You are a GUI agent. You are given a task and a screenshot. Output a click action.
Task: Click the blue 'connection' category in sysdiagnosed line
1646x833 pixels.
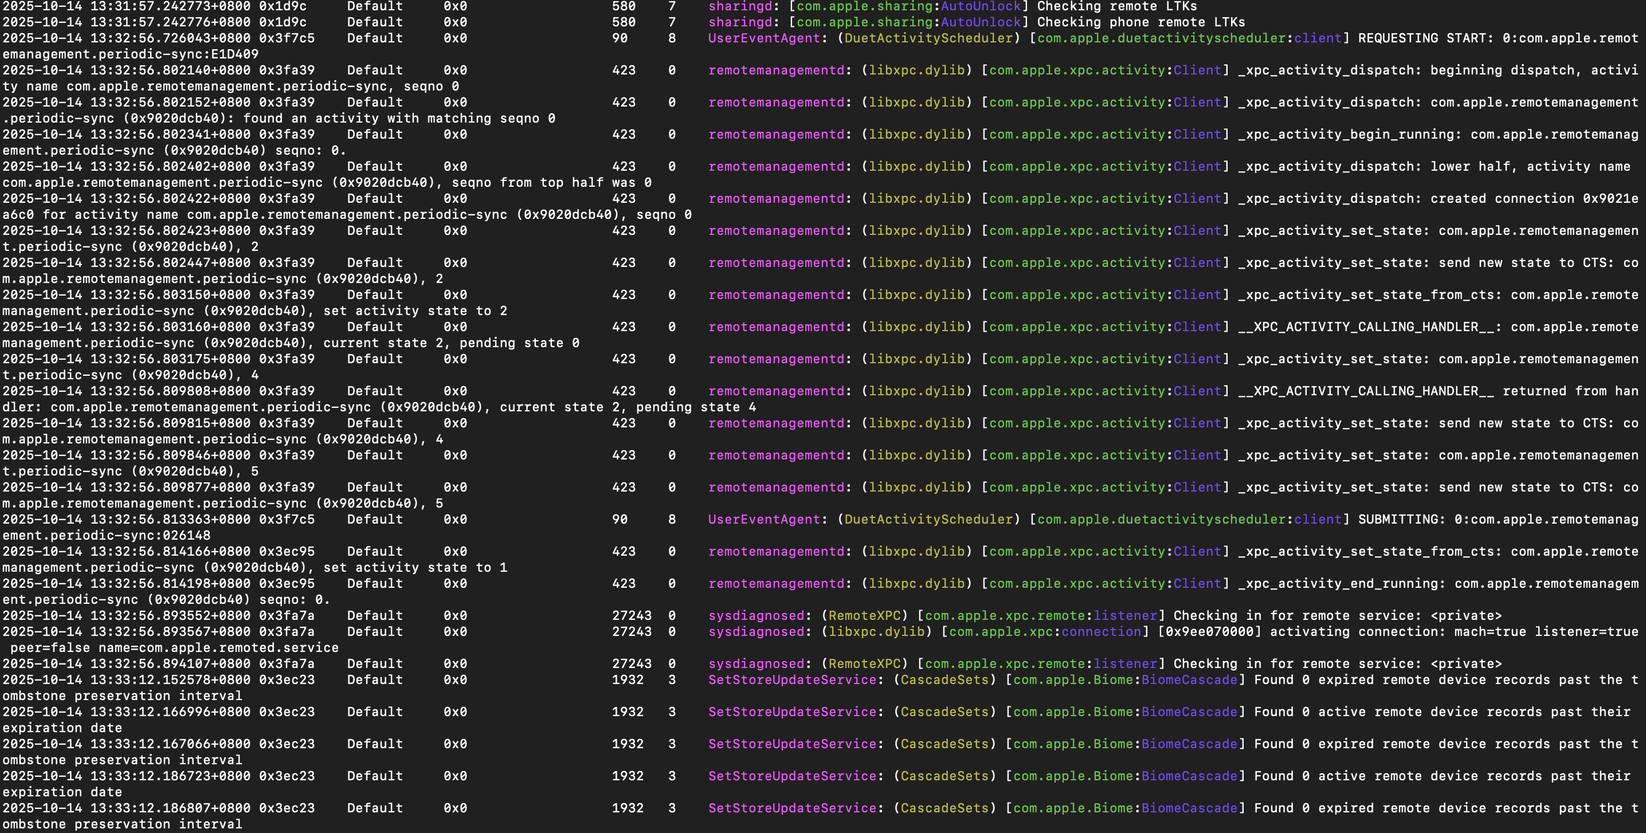pyautogui.click(x=1101, y=632)
